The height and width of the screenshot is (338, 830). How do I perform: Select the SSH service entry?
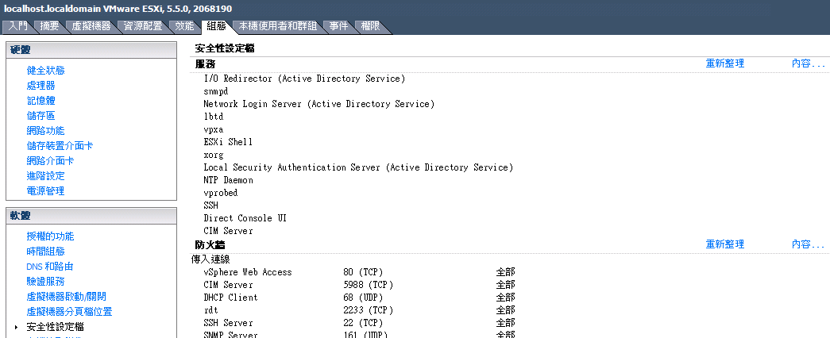(210, 205)
